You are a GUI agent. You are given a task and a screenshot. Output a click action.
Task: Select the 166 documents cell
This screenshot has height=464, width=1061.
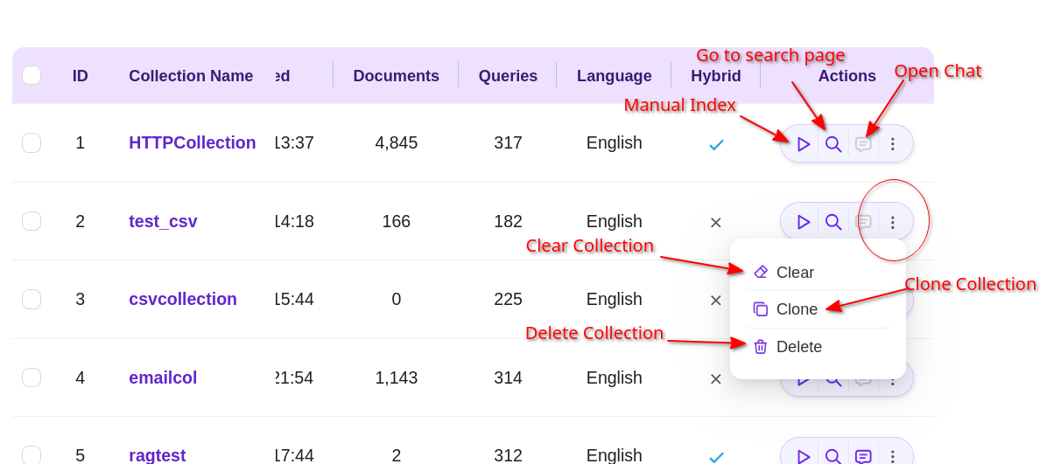(397, 221)
